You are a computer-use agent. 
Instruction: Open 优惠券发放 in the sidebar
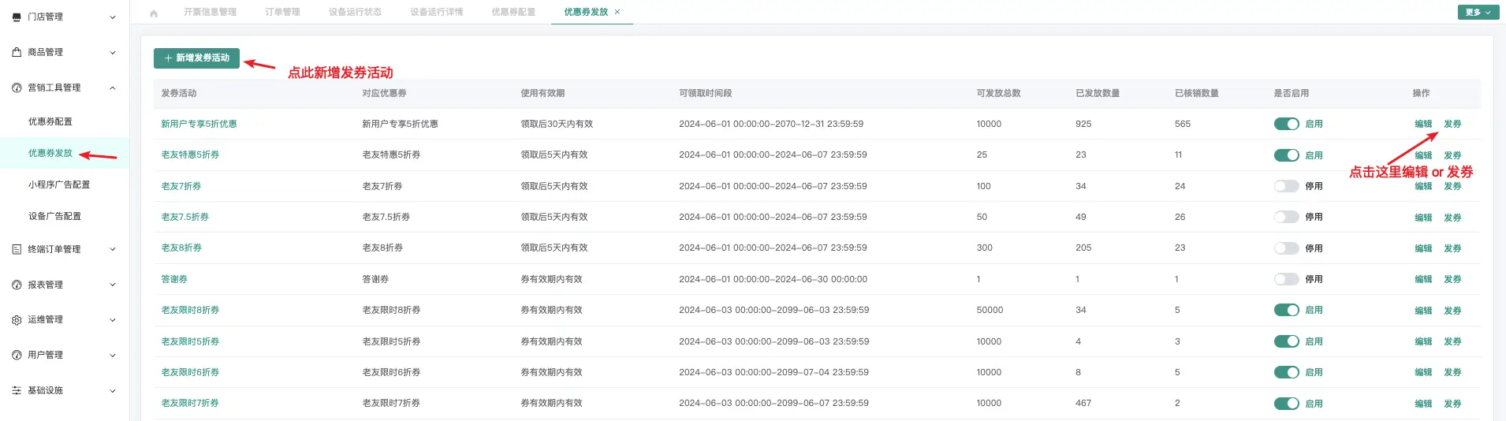coord(50,153)
